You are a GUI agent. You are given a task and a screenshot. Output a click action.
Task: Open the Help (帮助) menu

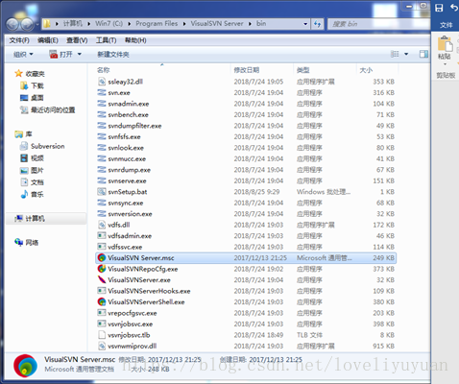(x=135, y=40)
